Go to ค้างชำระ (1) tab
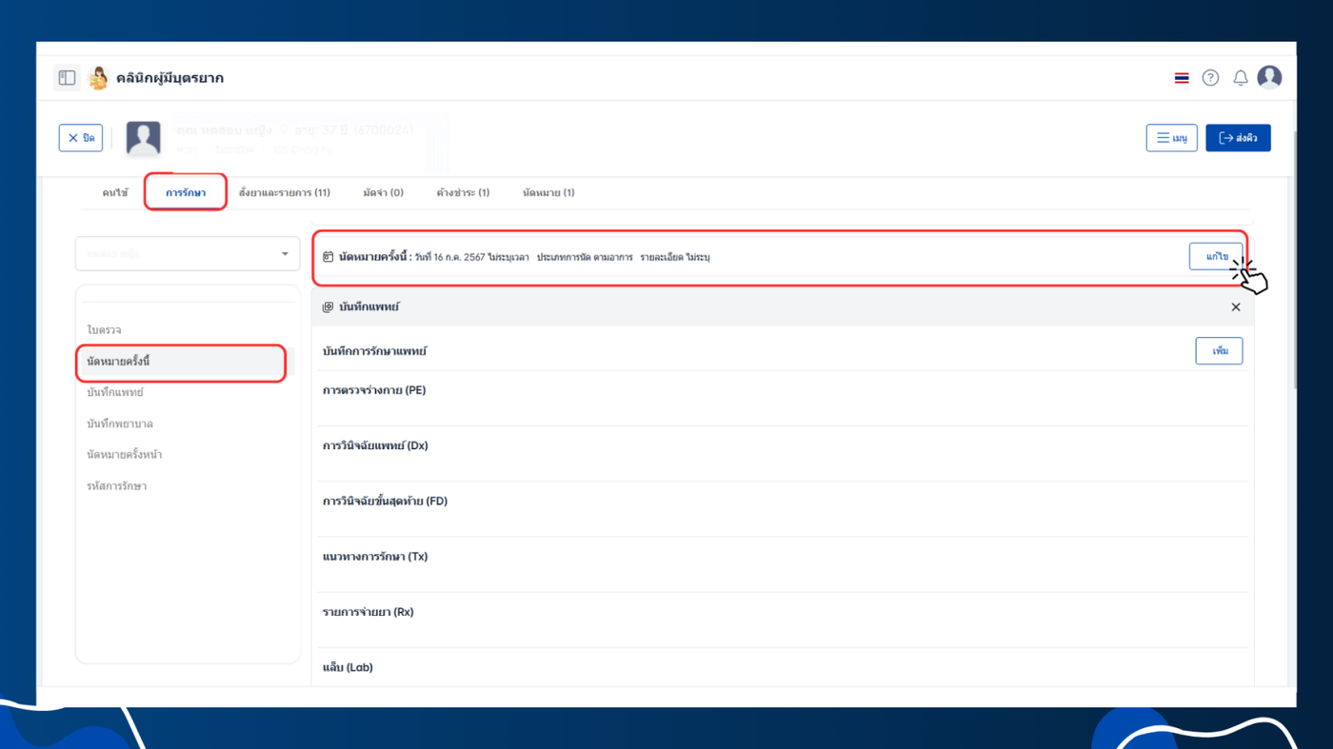This screenshot has height=749, width=1333. click(463, 192)
